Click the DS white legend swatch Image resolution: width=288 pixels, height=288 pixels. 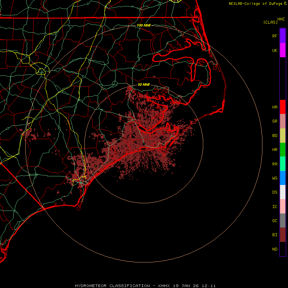283,192
